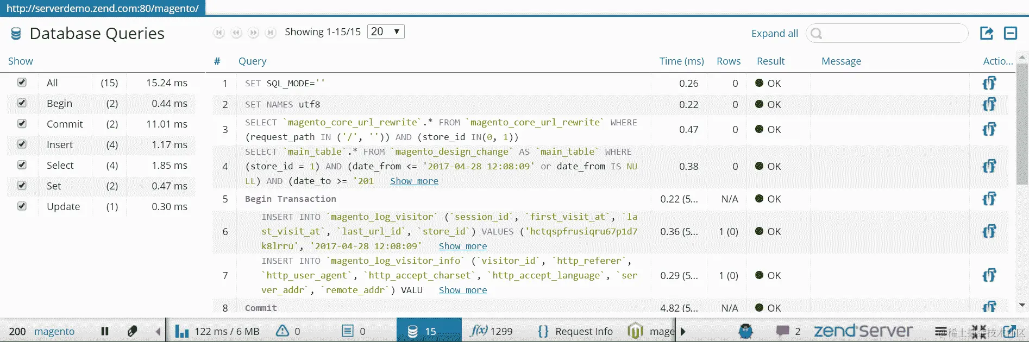1029x342 pixels.
Task: Sort by the Time (ms) column header
Action: tap(681, 61)
